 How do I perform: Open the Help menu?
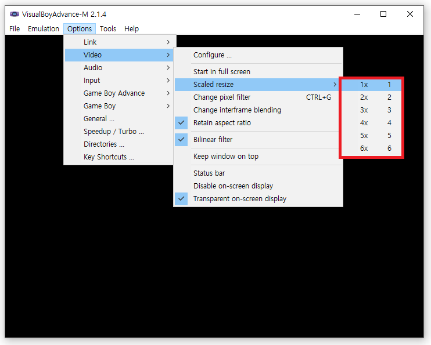(x=131, y=29)
